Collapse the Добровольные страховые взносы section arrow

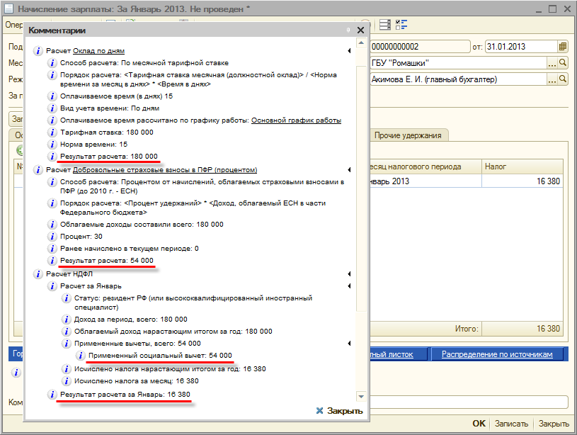coord(349,170)
